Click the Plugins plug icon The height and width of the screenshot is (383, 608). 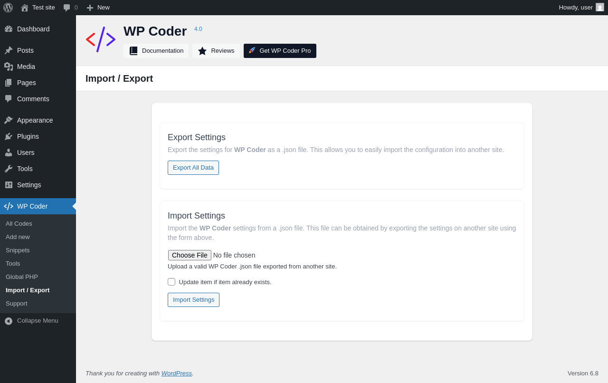(x=9, y=136)
